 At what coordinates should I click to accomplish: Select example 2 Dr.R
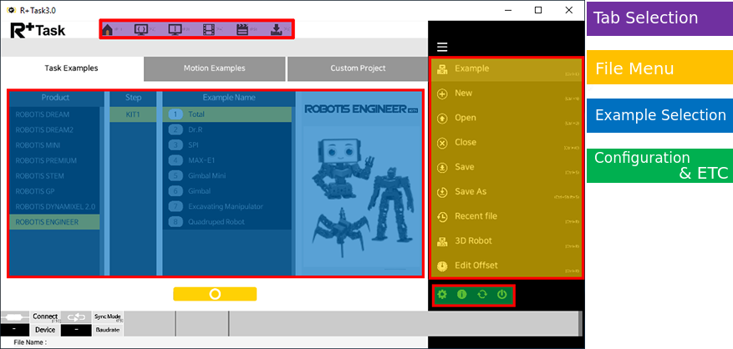click(227, 130)
